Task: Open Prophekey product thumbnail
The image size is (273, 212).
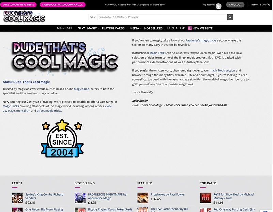Action: coord(143,198)
